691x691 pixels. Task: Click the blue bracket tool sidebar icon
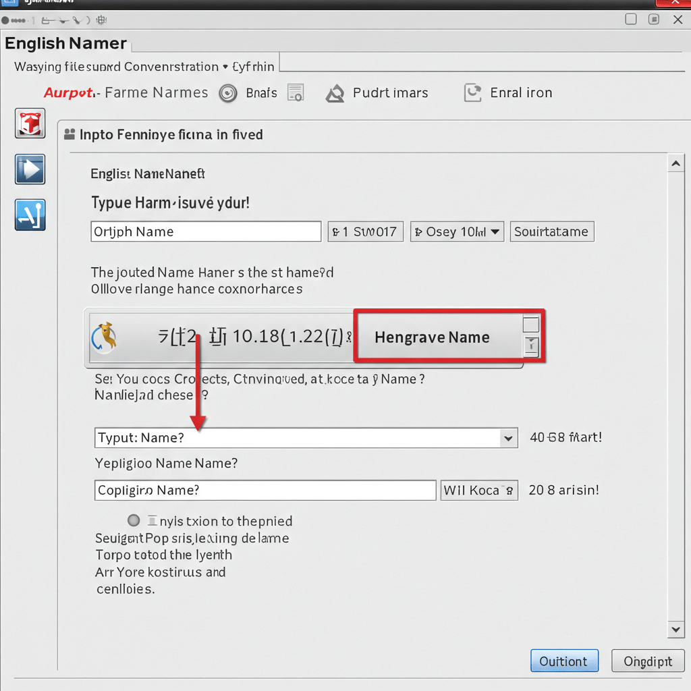click(30, 215)
